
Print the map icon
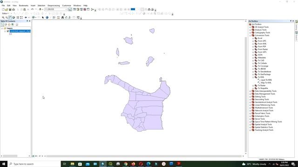click(14, 9)
